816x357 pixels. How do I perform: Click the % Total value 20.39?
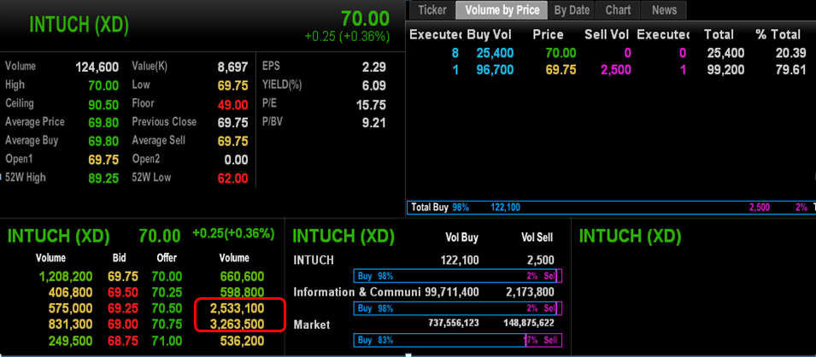pos(791,53)
